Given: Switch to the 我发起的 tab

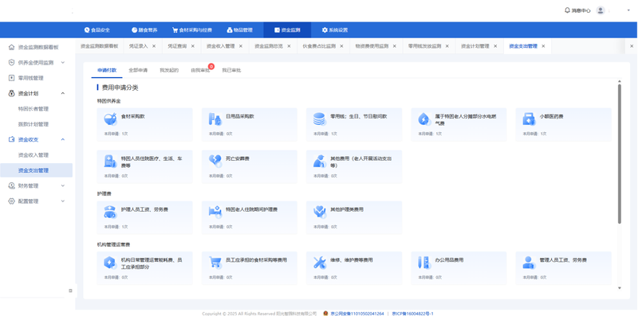Looking at the screenshot, I should (169, 70).
